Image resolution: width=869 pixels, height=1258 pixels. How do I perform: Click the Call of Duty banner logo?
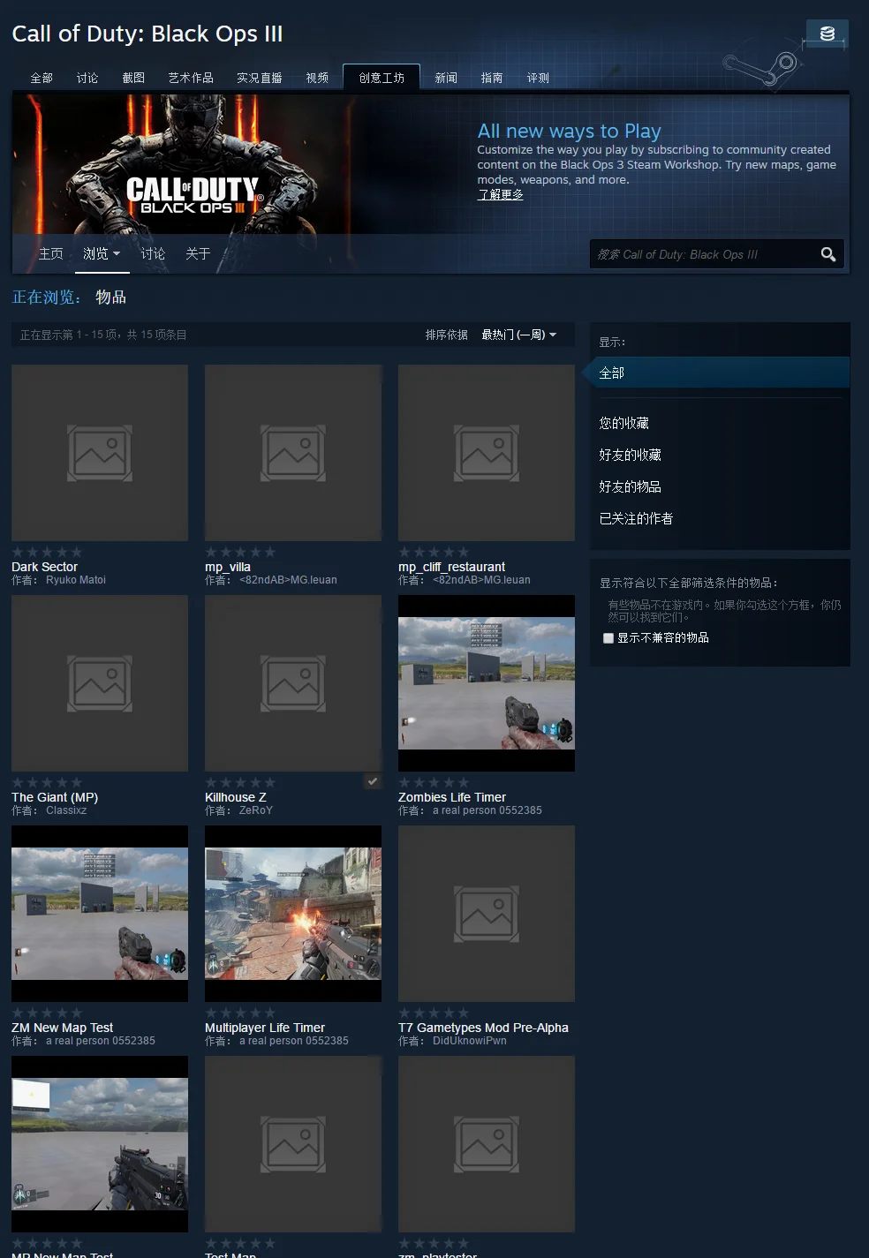(195, 195)
